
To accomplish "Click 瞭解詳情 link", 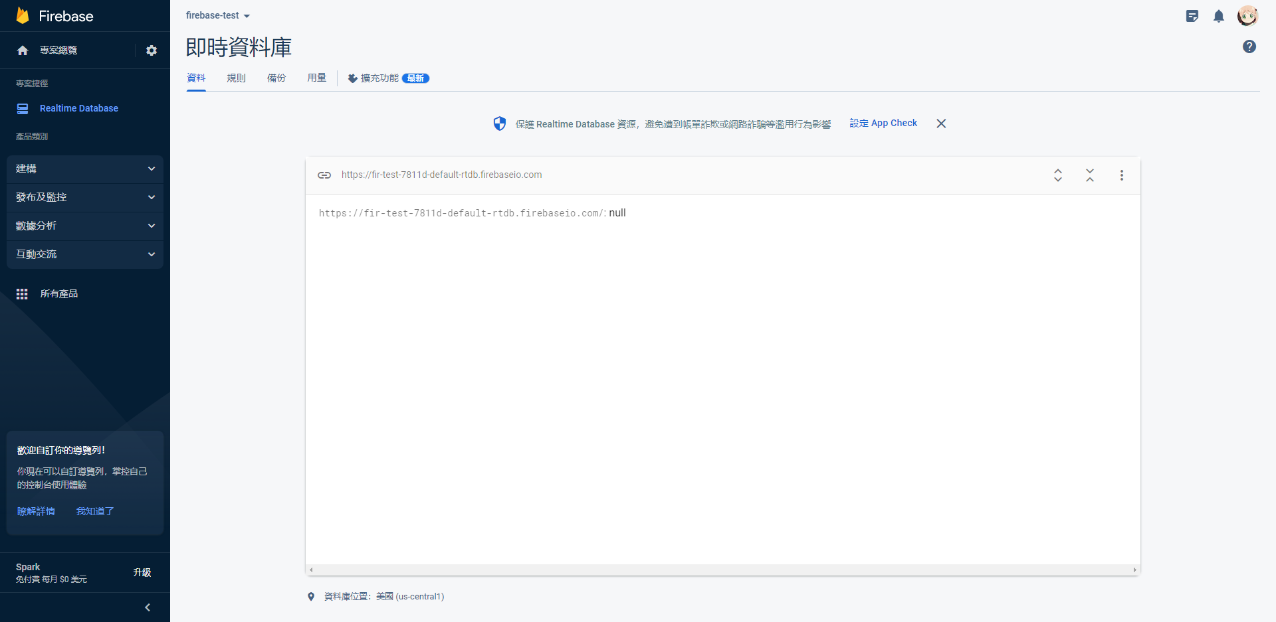I will tap(36, 511).
